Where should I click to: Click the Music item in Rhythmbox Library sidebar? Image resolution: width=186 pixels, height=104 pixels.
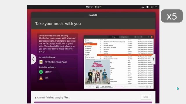pyautogui.click(x=90, y=44)
